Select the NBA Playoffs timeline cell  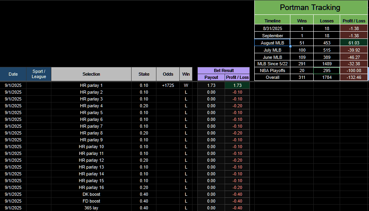272,70
